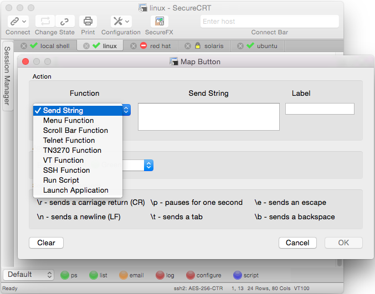375x294 pixels.
Task: Open the Connect toolbar icon
Action: [x=15, y=22]
